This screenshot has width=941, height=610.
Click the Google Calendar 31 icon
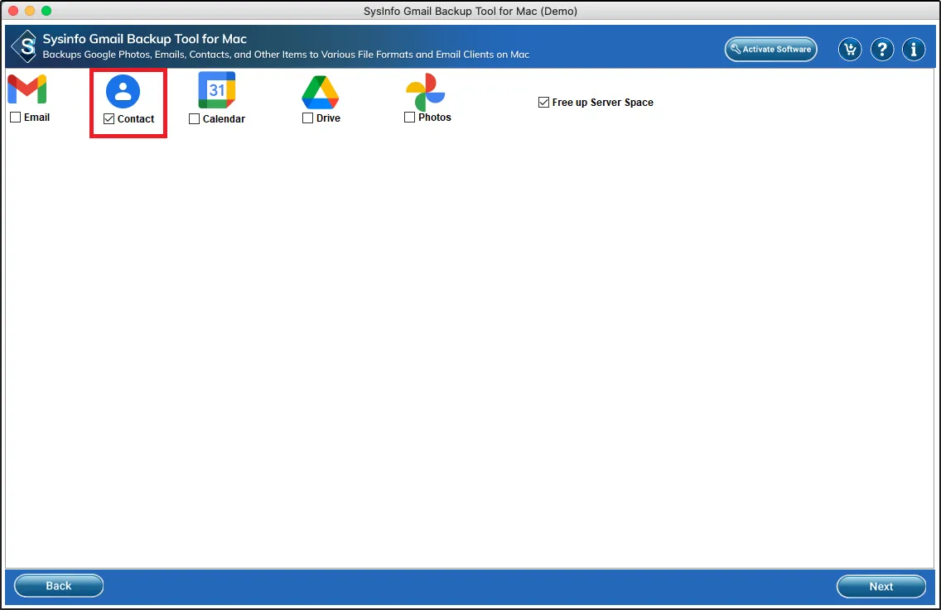click(x=217, y=90)
